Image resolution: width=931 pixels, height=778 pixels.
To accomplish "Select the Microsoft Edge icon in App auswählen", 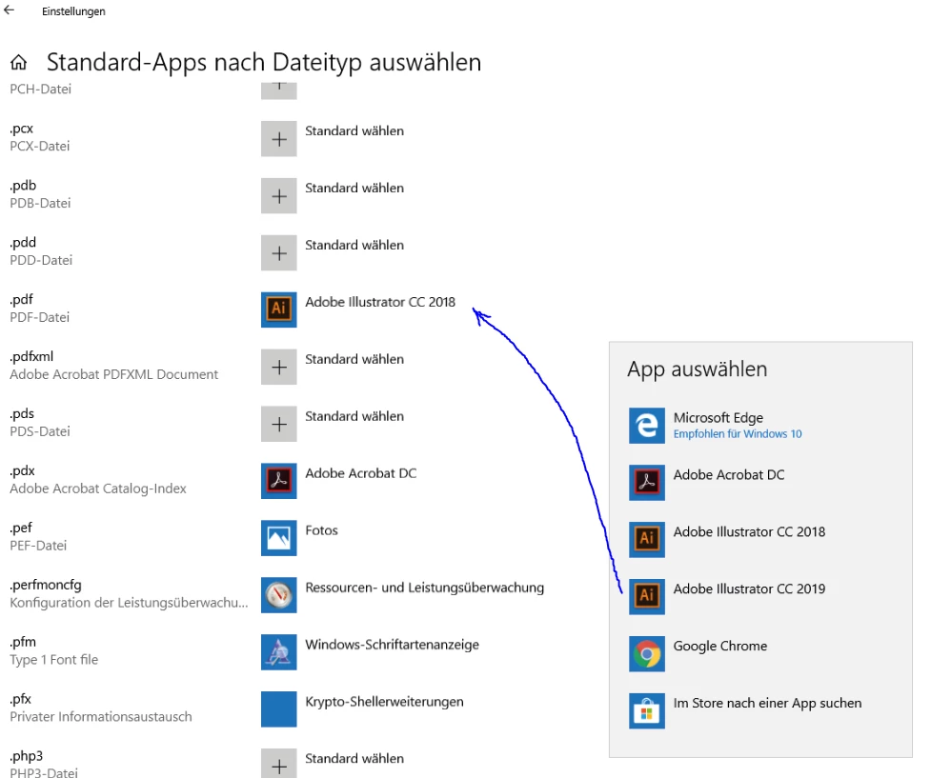I will pos(647,426).
